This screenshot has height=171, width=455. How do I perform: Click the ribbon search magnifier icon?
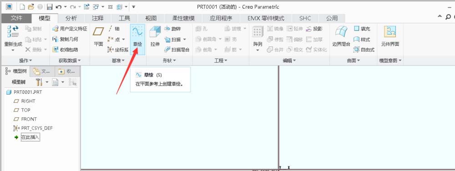point(448,17)
